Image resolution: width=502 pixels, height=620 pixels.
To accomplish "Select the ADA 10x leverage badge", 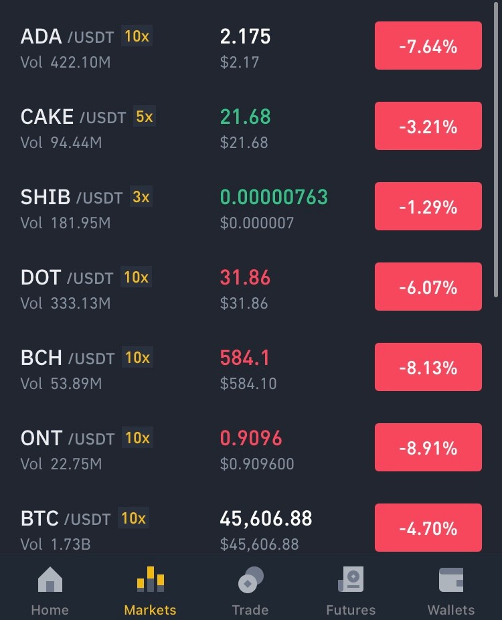I will [137, 36].
